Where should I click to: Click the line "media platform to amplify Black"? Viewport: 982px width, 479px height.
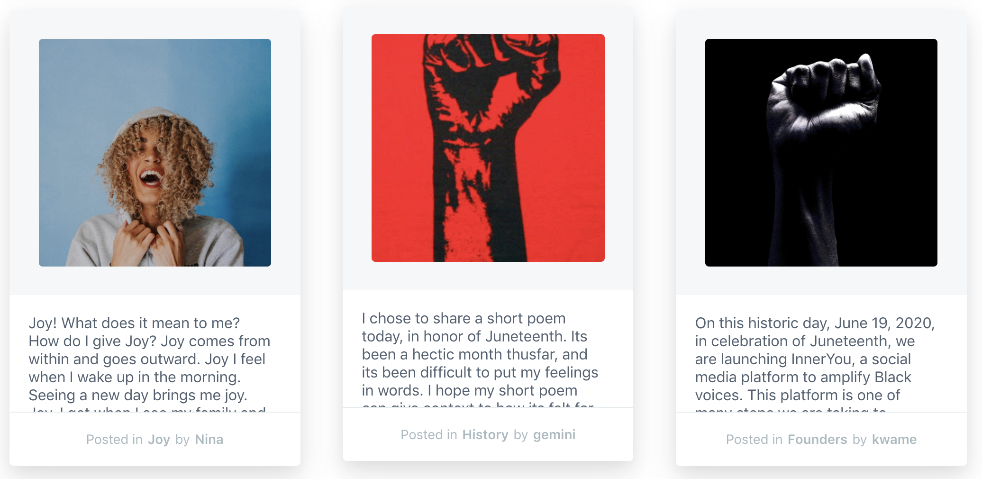pyautogui.click(x=803, y=377)
